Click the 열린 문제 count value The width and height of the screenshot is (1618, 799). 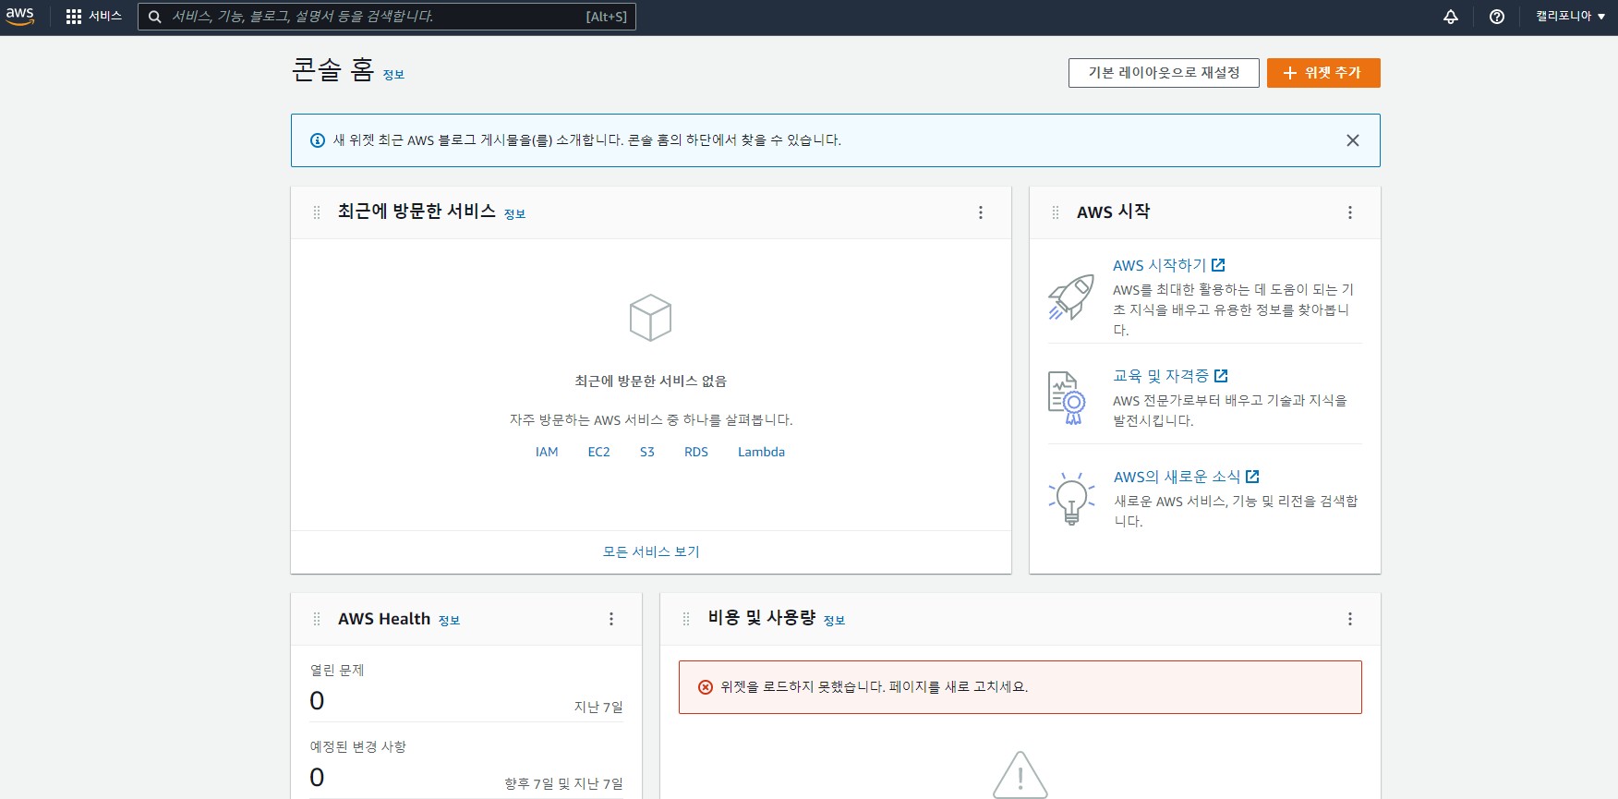pos(317,701)
